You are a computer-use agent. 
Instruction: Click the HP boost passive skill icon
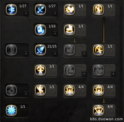(x=69, y=90)
